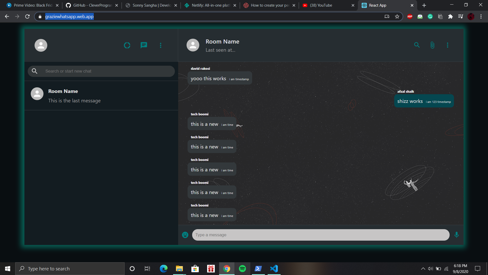This screenshot has width=488, height=275.
Task: Open the Room Name chat header avatar
Action: click(x=193, y=45)
